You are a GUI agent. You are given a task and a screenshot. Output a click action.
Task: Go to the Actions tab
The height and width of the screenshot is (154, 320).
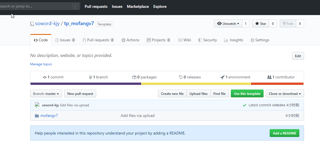pos(131,40)
